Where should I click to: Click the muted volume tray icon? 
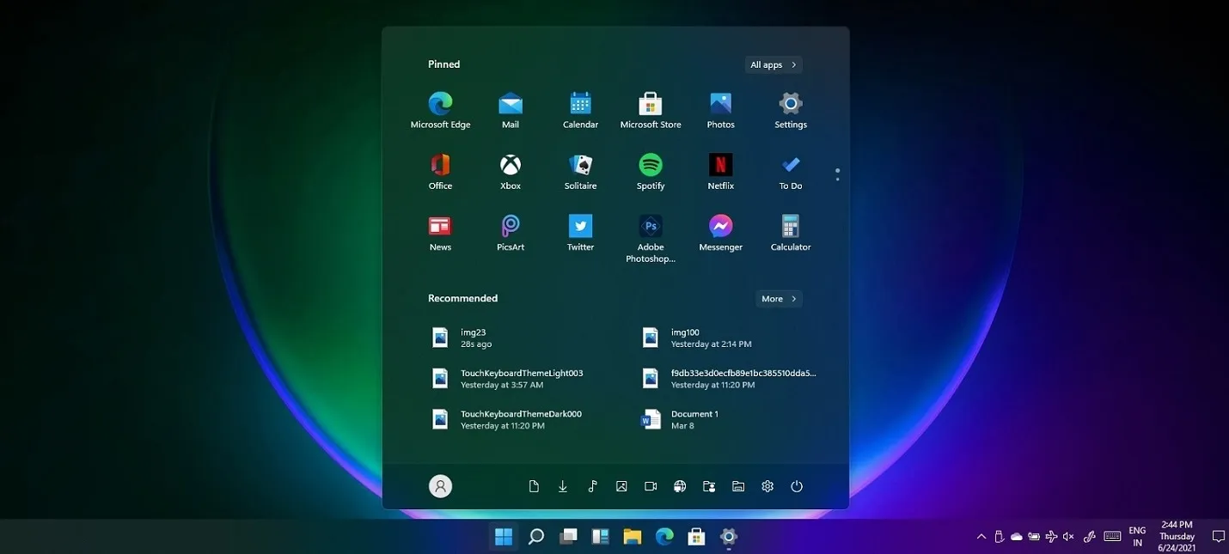(x=1069, y=537)
